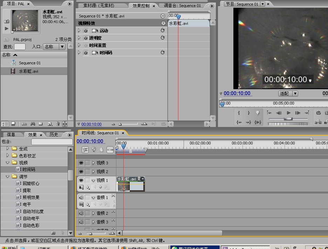The width and height of the screenshot is (328, 249).
Task: Mute the 音频 1 track
Action: click(x=81, y=198)
